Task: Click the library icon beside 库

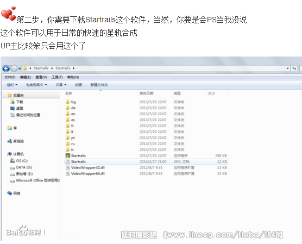Action: pos(9,128)
